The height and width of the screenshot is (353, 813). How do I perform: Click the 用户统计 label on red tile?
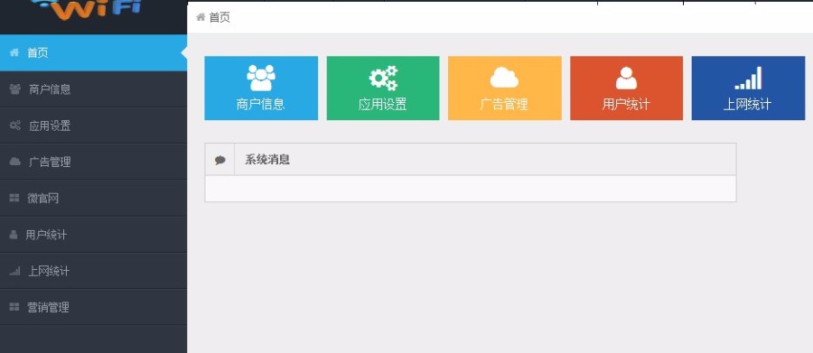(x=626, y=105)
